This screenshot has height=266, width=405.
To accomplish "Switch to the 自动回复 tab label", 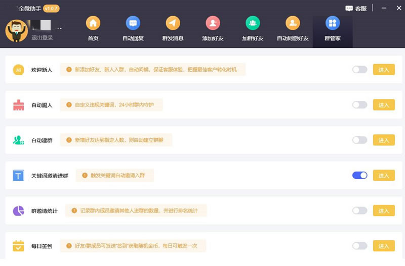I will (133, 38).
